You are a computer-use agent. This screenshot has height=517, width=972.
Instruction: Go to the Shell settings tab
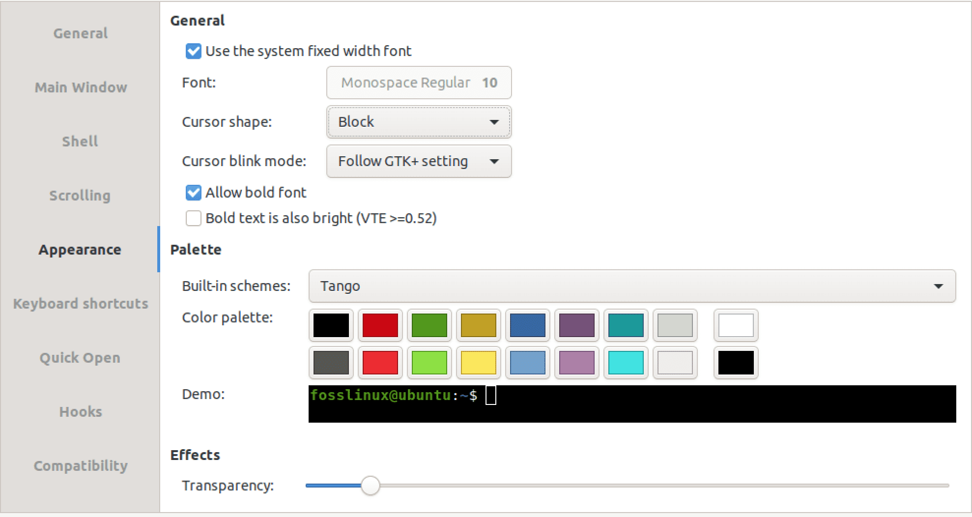[80, 142]
